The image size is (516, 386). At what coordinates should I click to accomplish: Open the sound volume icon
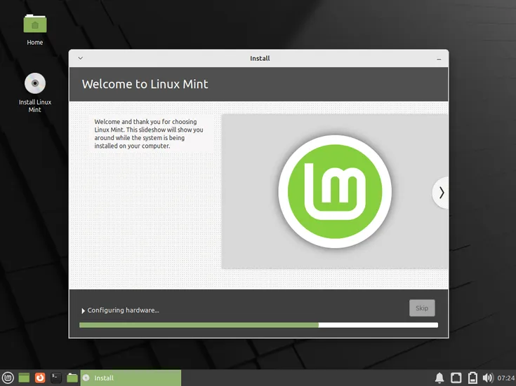(488, 378)
